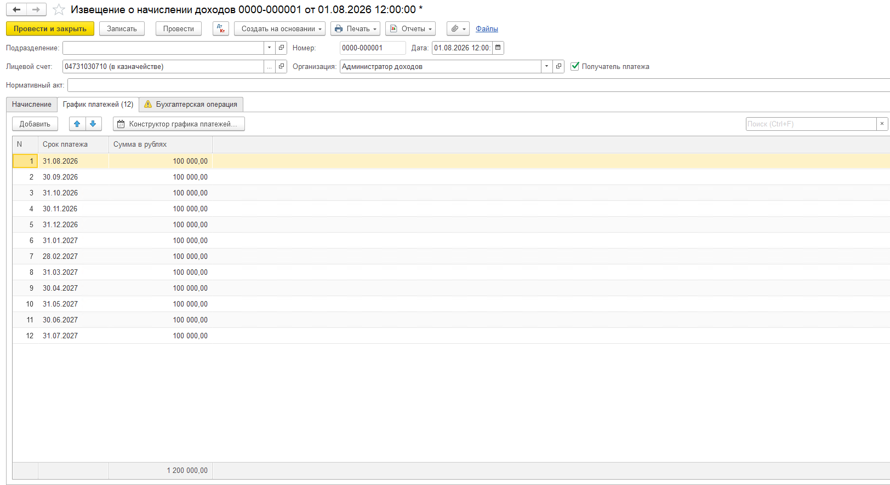890x485 pixels.
Task: Open the Дт/Кт accounting entries icon
Action: coord(221,28)
